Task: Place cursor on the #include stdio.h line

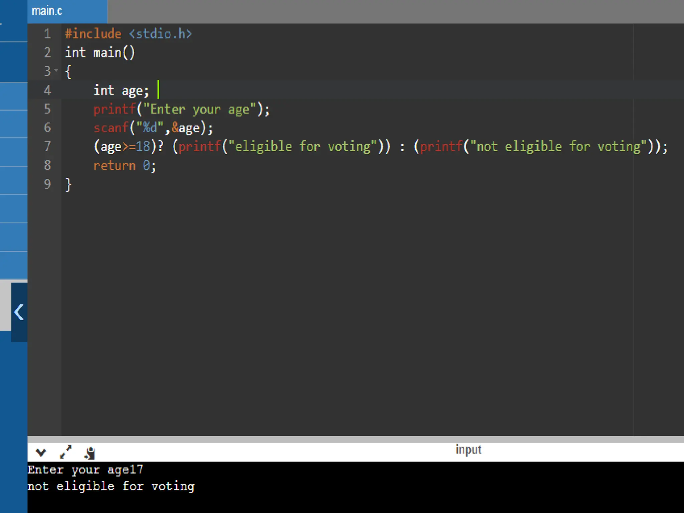Action: pos(129,34)
